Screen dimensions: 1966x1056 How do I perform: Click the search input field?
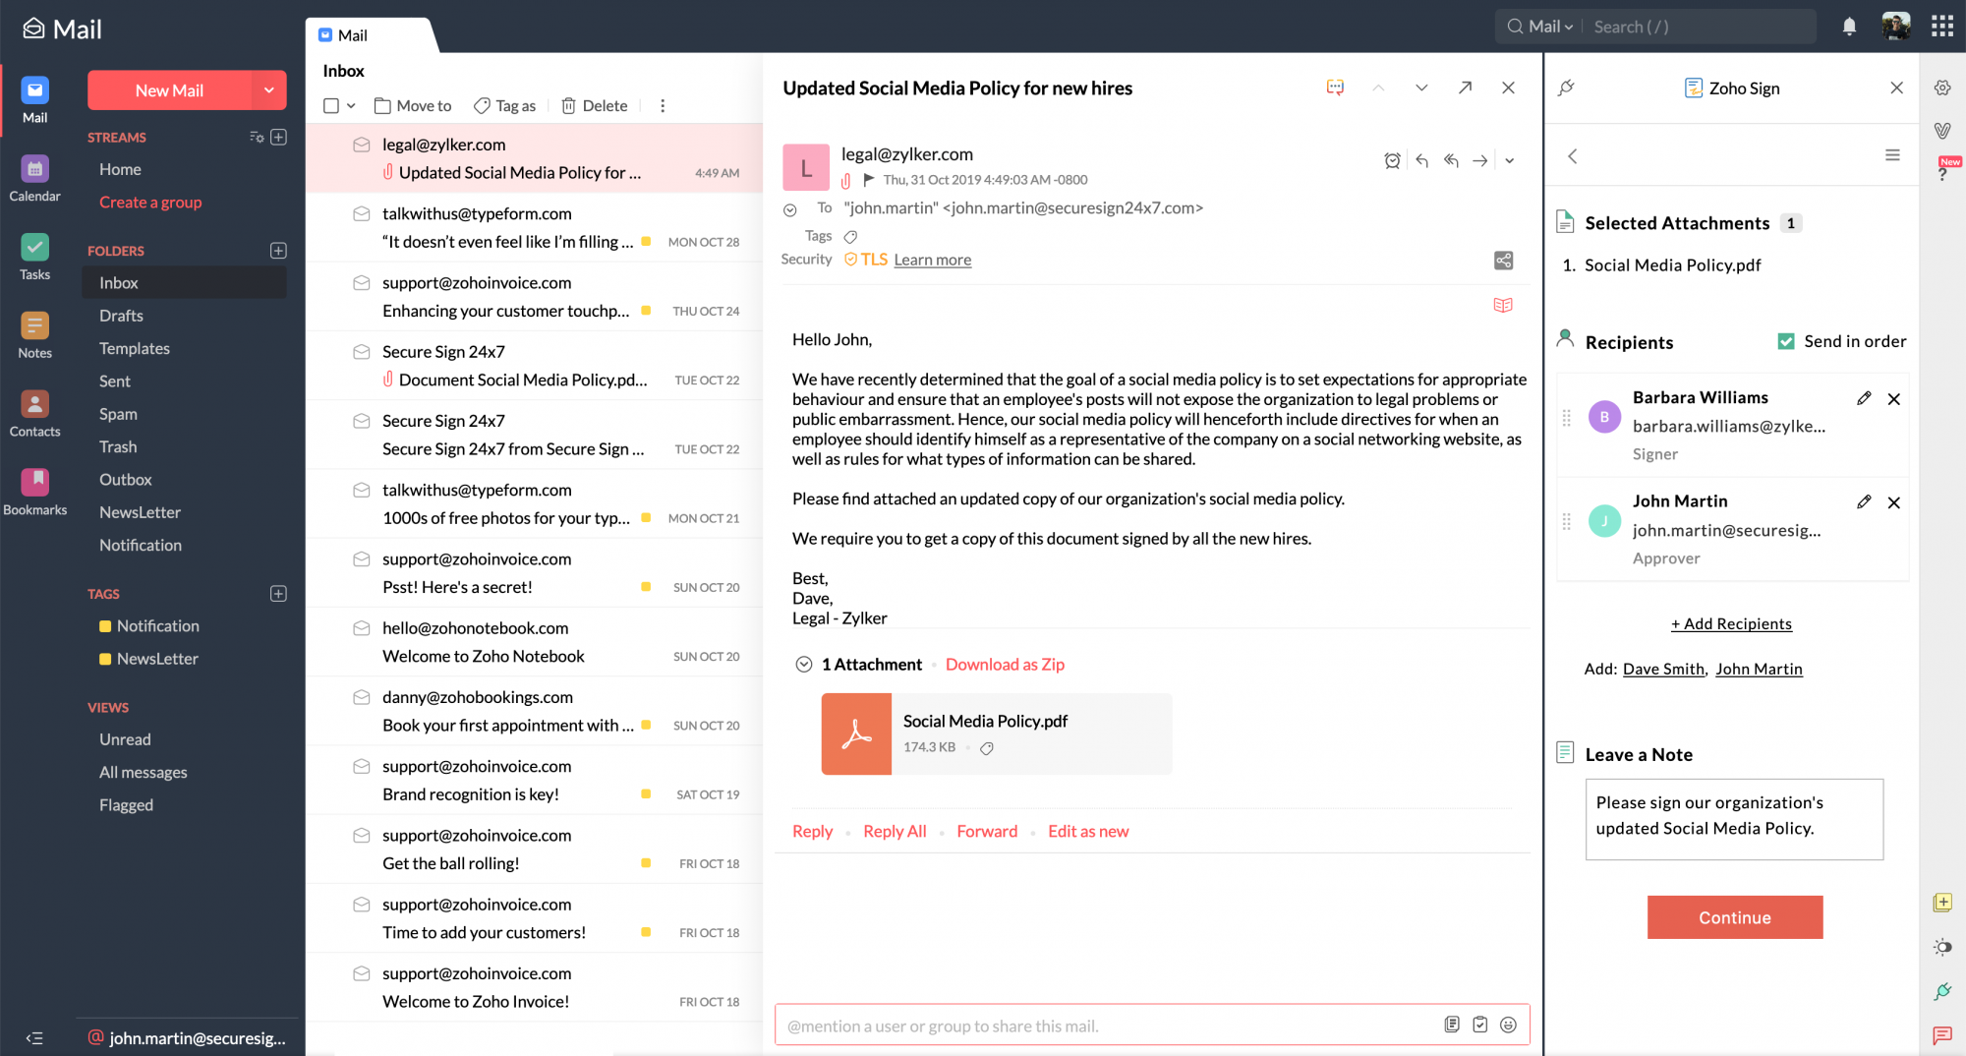(x=1701, y=27)
